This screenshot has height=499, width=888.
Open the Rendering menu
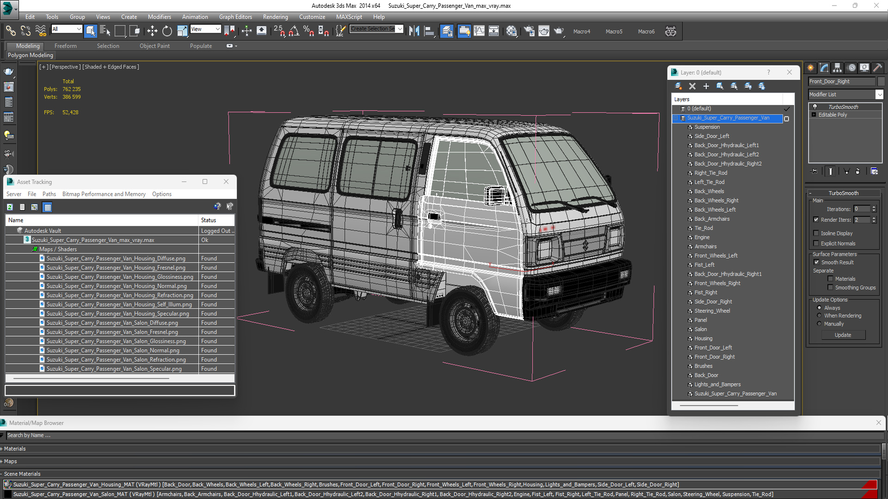275,17
